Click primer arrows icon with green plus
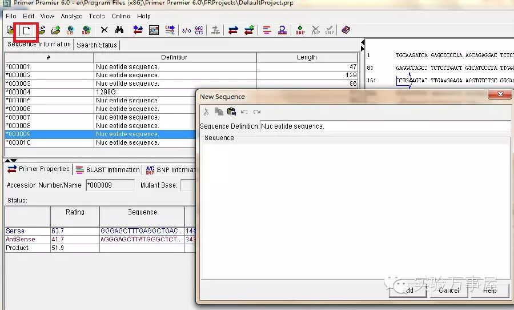This screenshot has width=514, height=310. [249, 30]
